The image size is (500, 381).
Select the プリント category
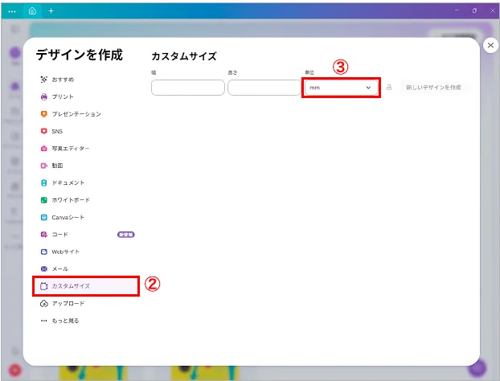tap(86, 96)
